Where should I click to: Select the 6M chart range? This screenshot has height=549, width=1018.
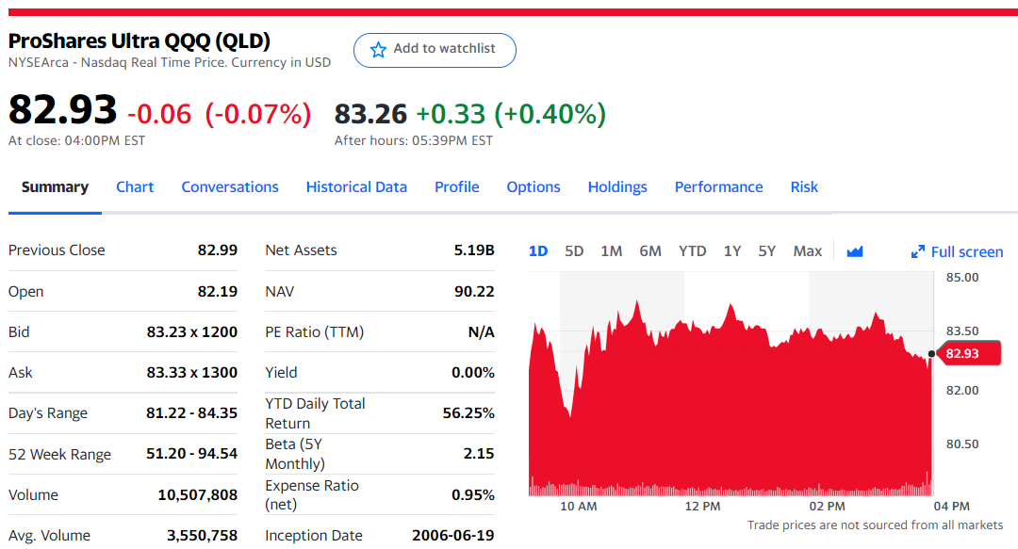pyautogui.click(x=649, y=251)
